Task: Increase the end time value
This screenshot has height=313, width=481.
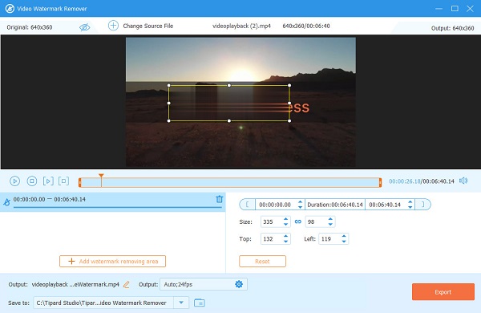Action: pyautogui.click(x=410, y=201)
